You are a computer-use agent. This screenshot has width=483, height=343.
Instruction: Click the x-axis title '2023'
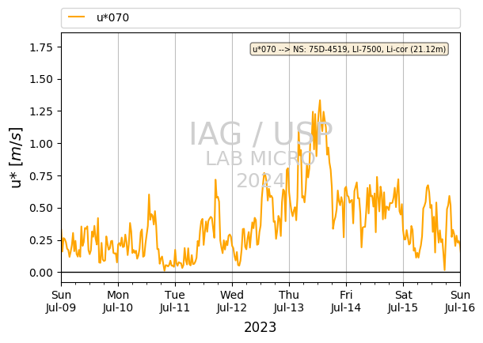point(260,327)
